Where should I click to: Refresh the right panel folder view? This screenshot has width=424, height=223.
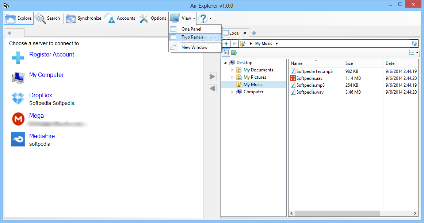coord(414,43)
